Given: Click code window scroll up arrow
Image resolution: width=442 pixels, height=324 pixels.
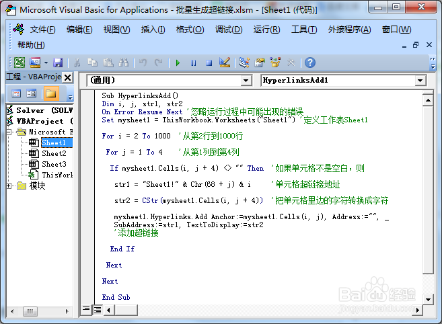Looking at the screenshot, I should tap(428, 100).
